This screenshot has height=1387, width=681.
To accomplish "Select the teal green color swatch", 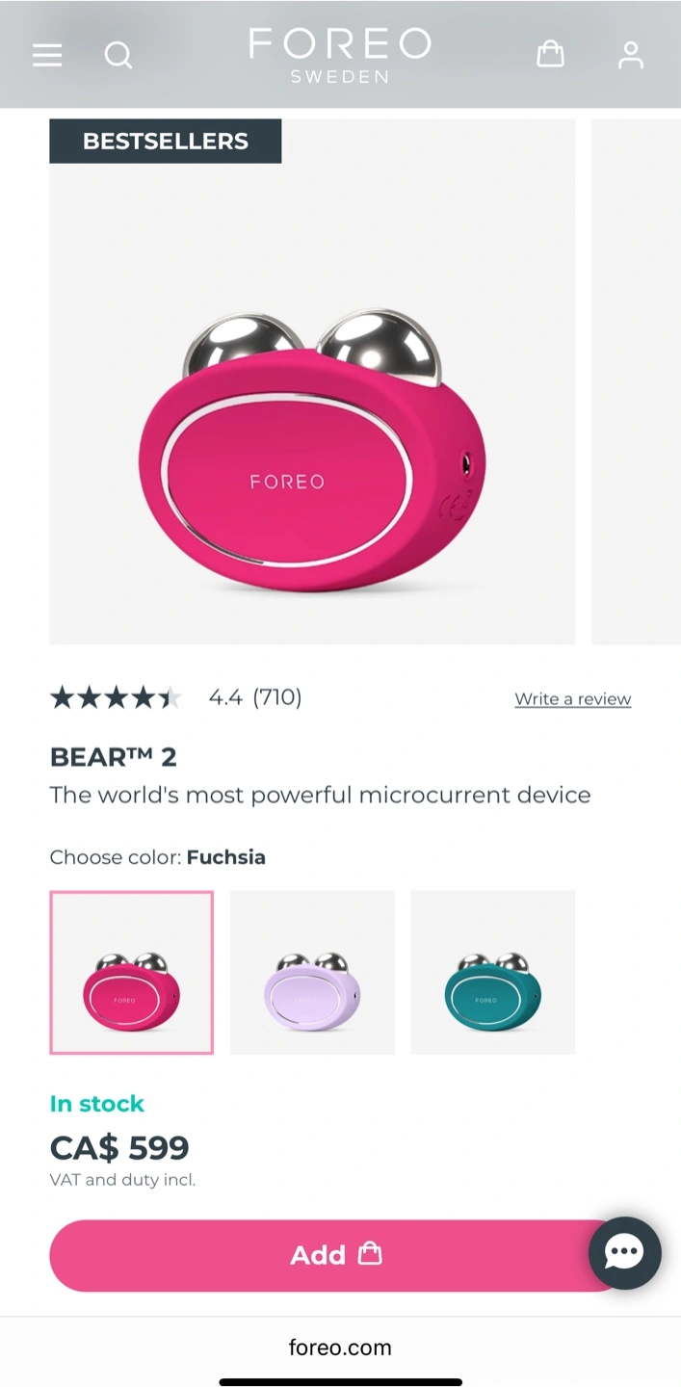I will [x=493, y=972].
